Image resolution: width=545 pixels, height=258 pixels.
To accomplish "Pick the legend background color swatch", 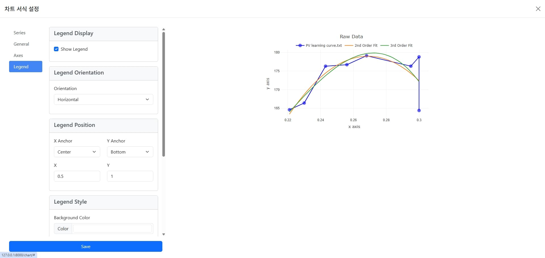I will (x=112, y=229).
